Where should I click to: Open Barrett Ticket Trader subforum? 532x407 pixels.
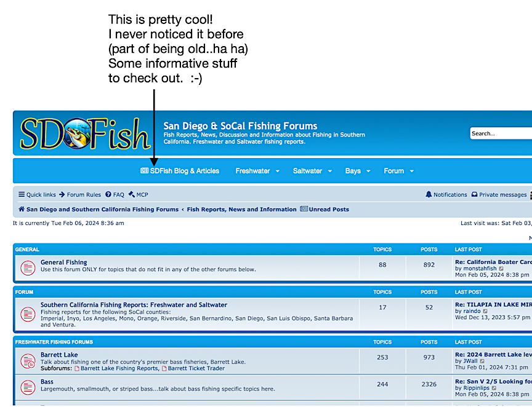(x=196, y=368)
